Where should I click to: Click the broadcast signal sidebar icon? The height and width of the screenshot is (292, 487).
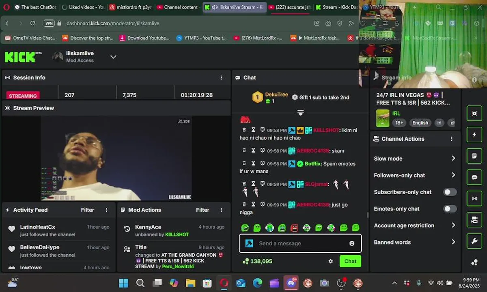coord(474,198)
